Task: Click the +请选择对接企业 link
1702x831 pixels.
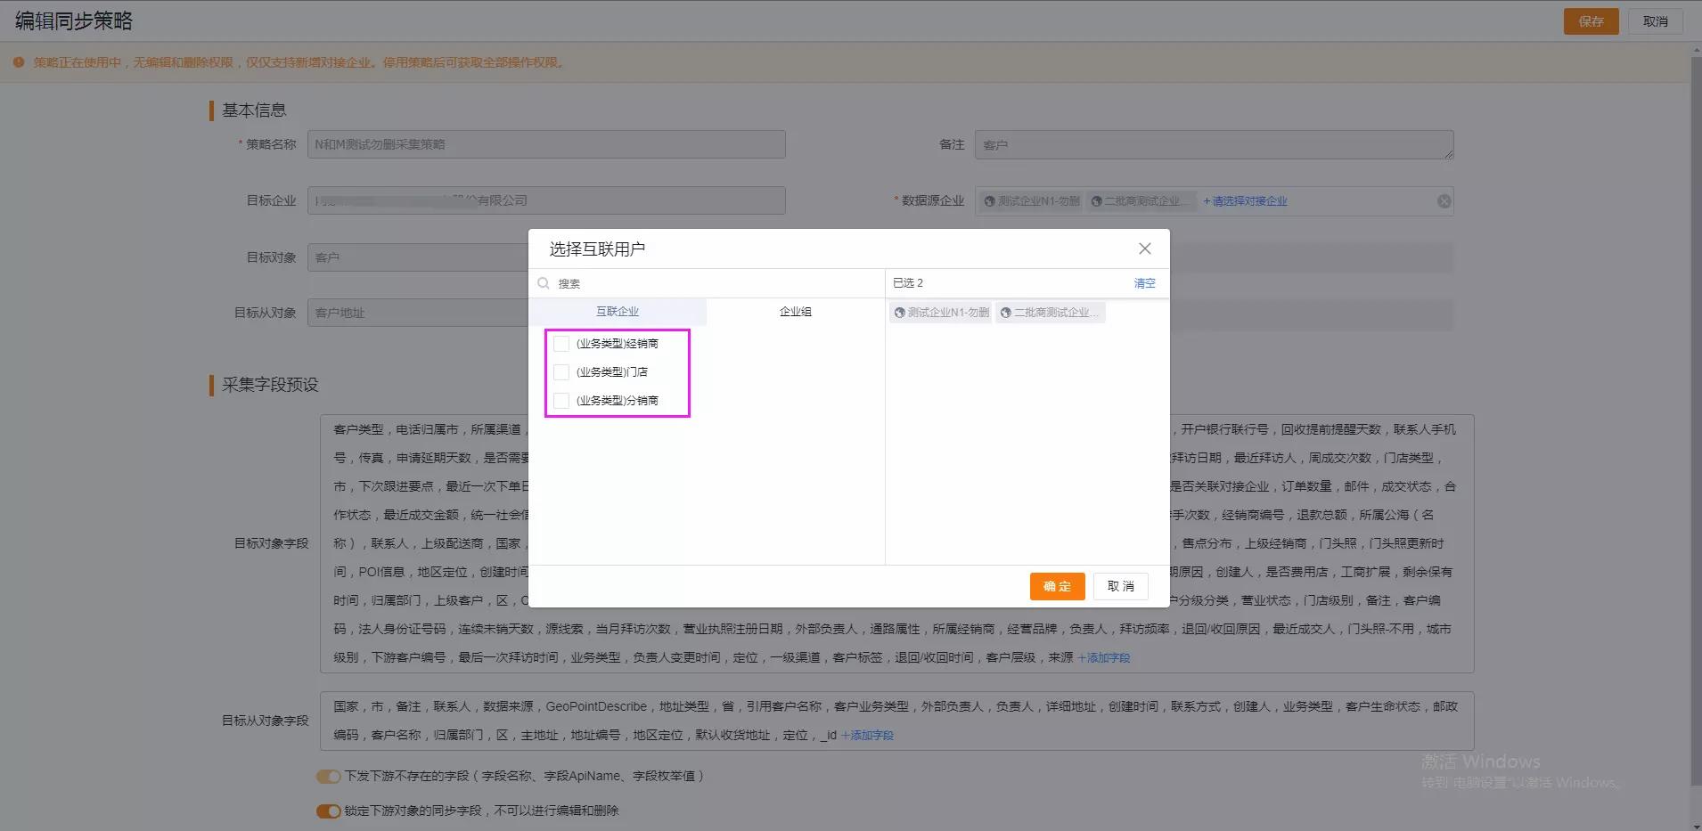Action: click(x=1245, y=201)
